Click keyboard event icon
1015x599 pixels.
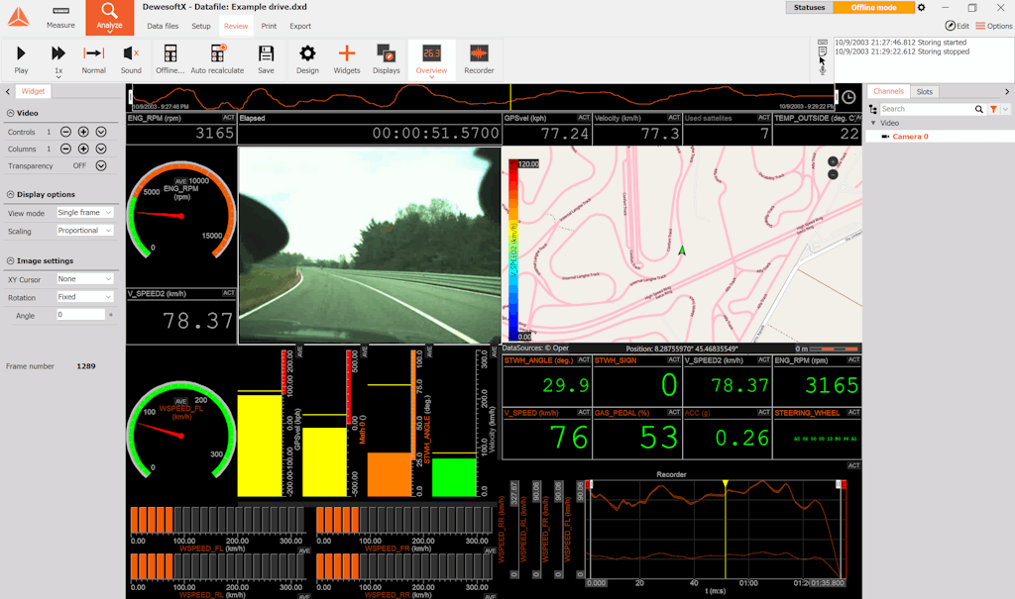pos(822,42)
